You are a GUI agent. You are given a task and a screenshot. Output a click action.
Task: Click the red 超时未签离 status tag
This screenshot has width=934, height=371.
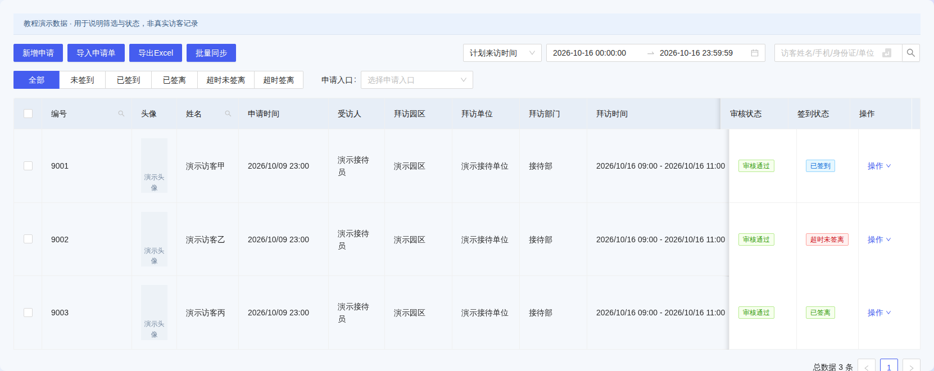[827, 239]
